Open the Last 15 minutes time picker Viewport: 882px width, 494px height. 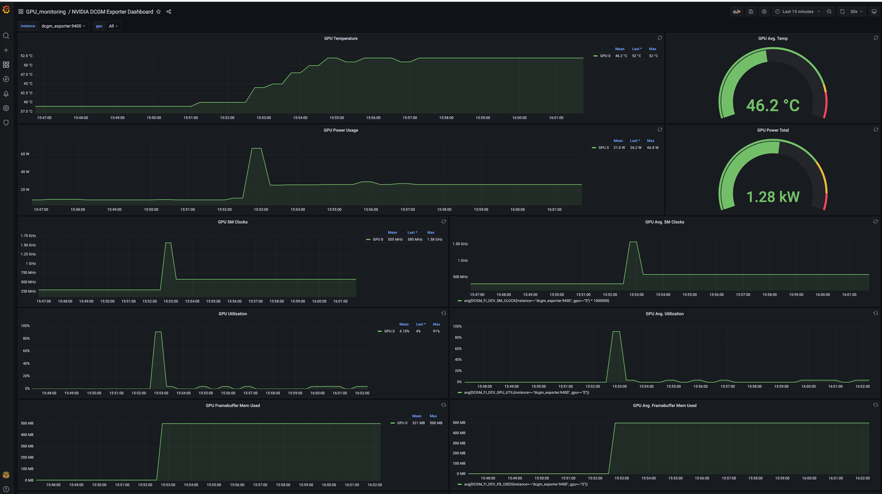[x=798, y=12]
